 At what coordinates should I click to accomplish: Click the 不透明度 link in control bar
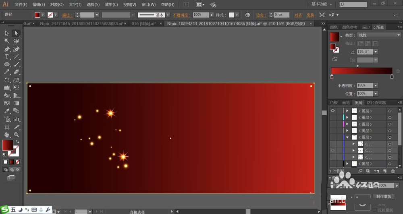(182, 15)
